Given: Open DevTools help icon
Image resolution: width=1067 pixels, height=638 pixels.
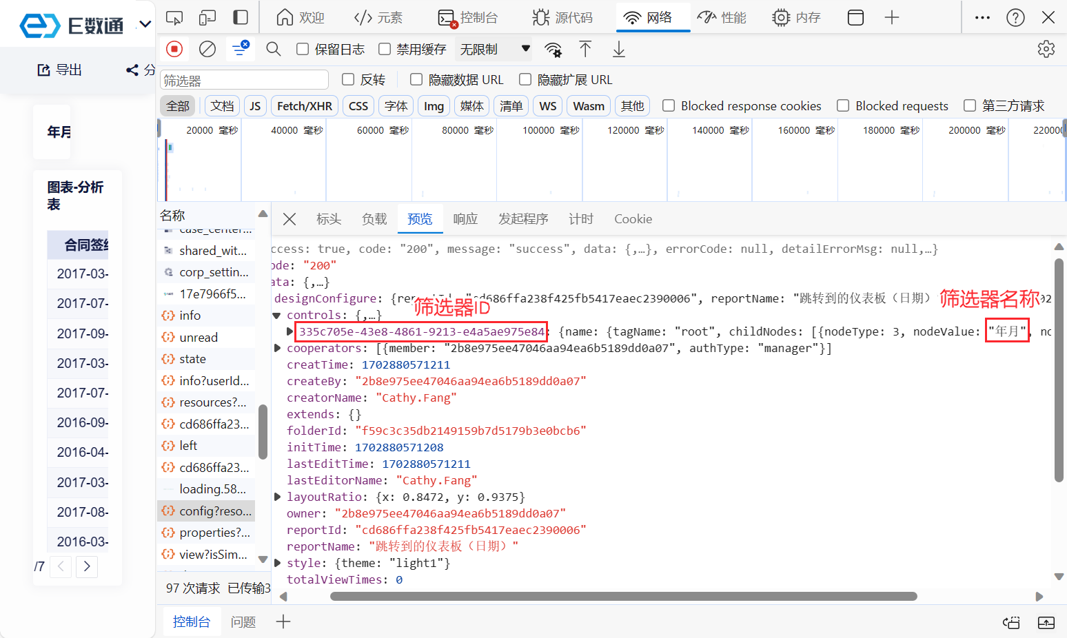Looking at the screenshot, I should click(1015, 17).
